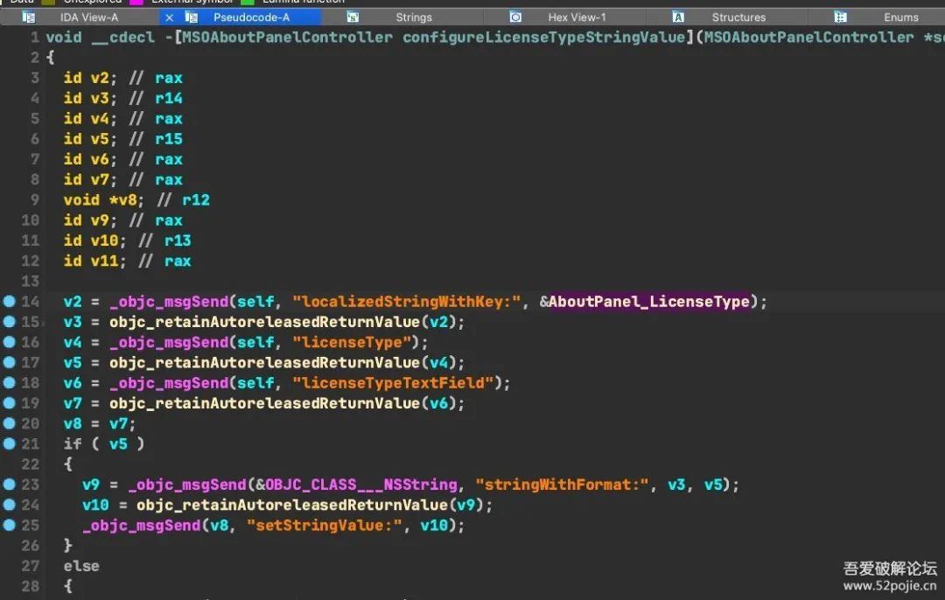
Task: Open the Hex View-1 tab
Action: pyautogui.click(x=577, y=17)
